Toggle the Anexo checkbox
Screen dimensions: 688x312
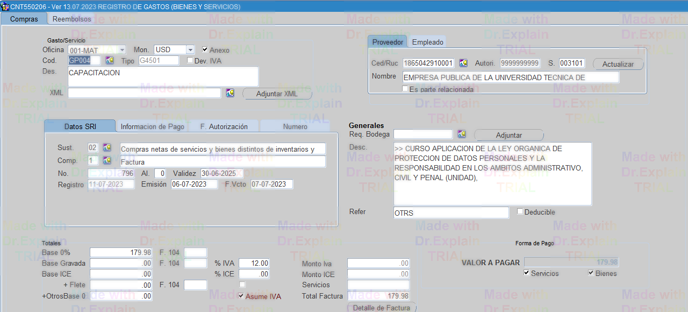pyautogui.click(x=205, y=49)
